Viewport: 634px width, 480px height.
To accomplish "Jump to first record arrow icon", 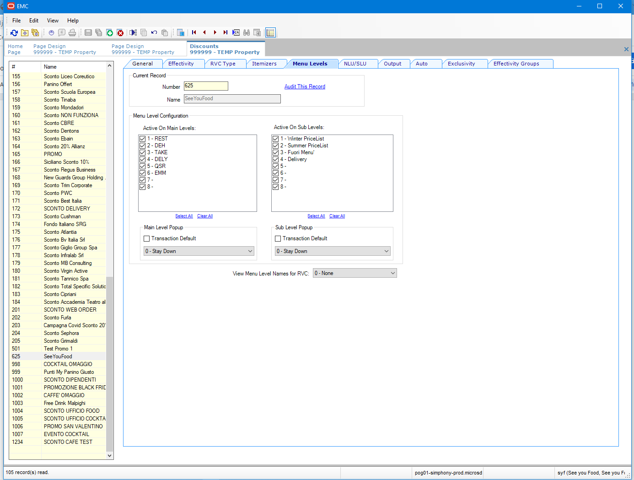I will pos(194,32).
